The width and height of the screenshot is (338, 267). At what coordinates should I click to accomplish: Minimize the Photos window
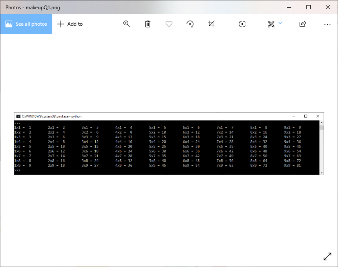tap(289, 7)
